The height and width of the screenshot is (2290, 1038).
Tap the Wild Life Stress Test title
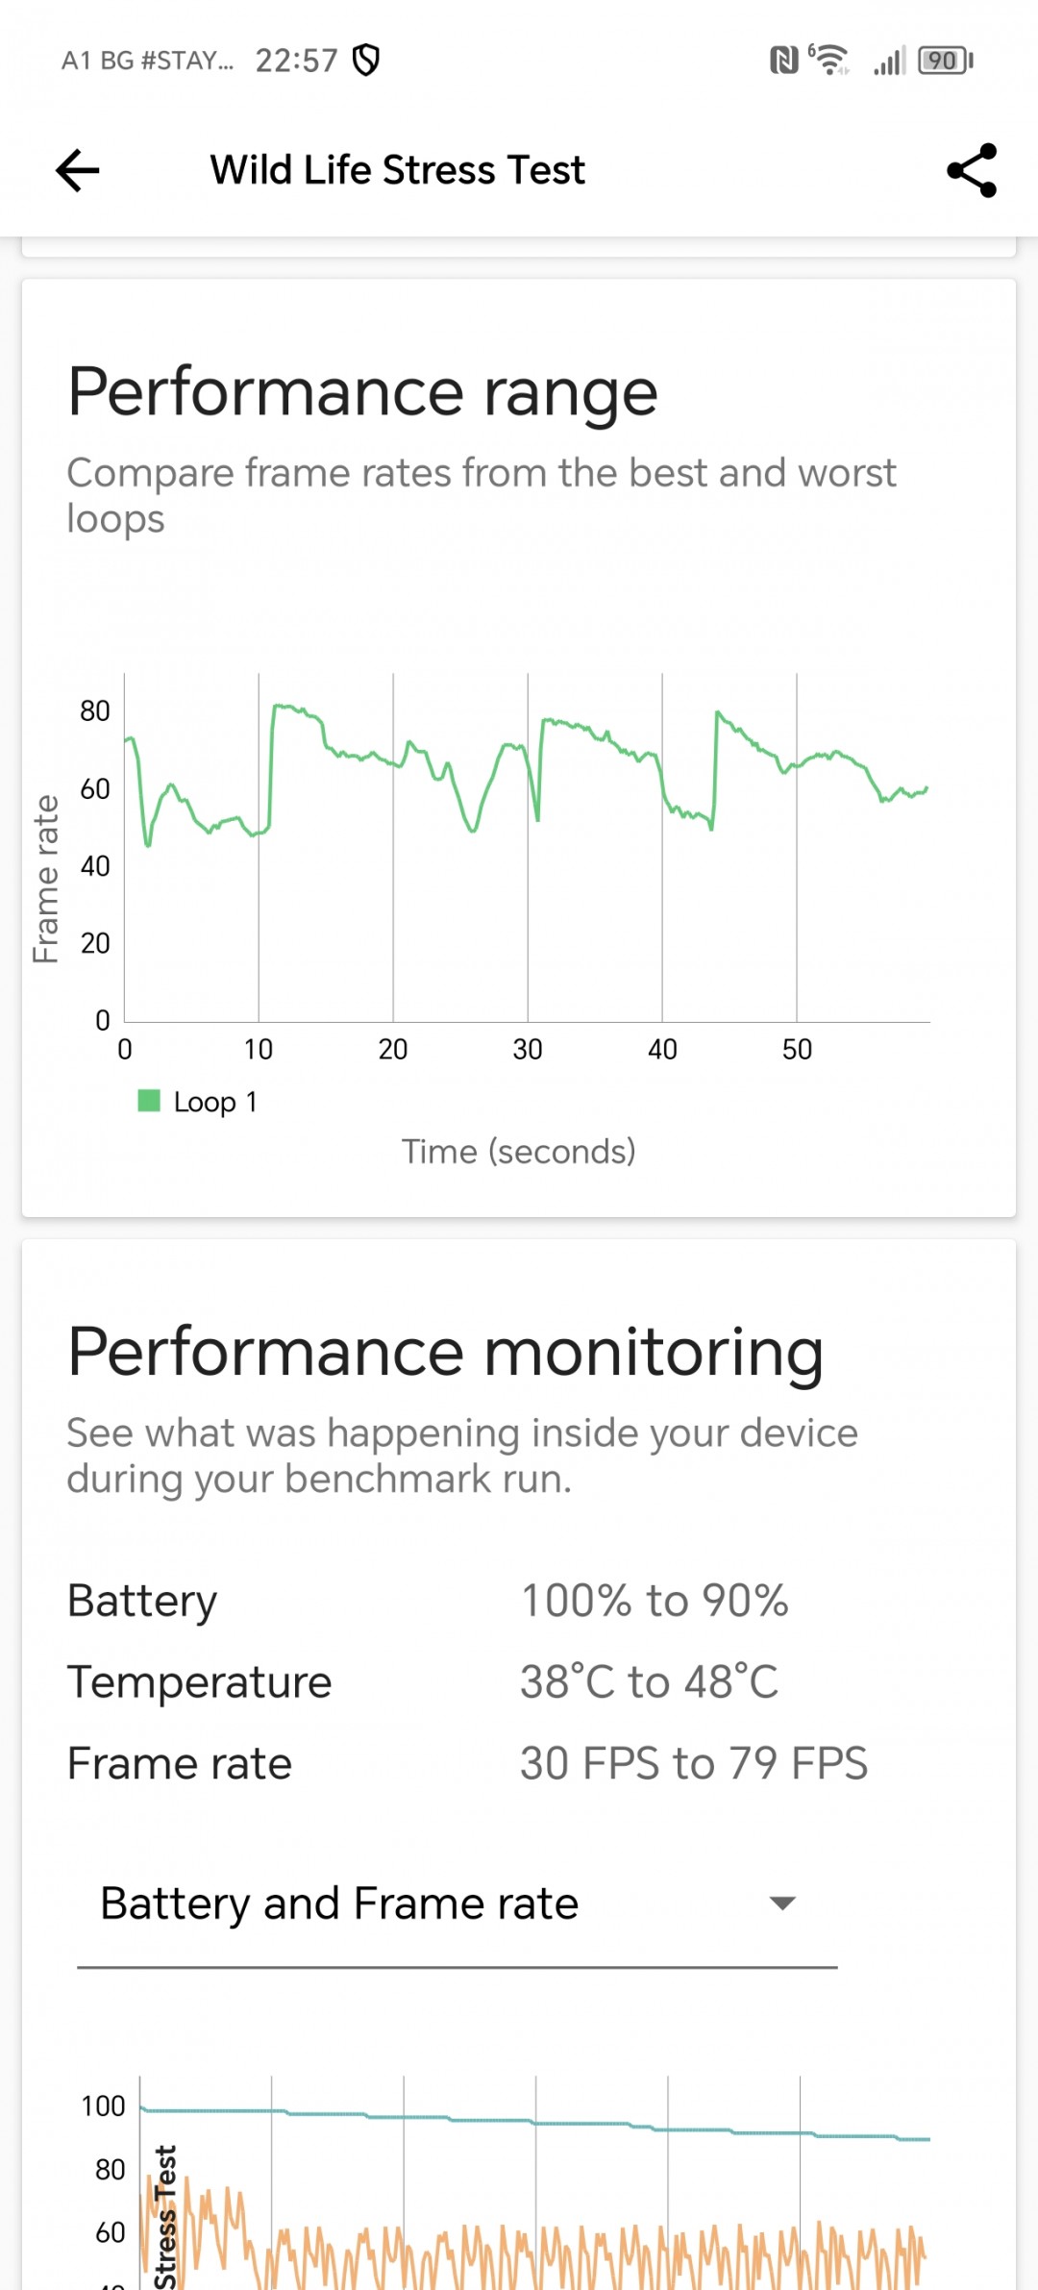click(397, 170)
